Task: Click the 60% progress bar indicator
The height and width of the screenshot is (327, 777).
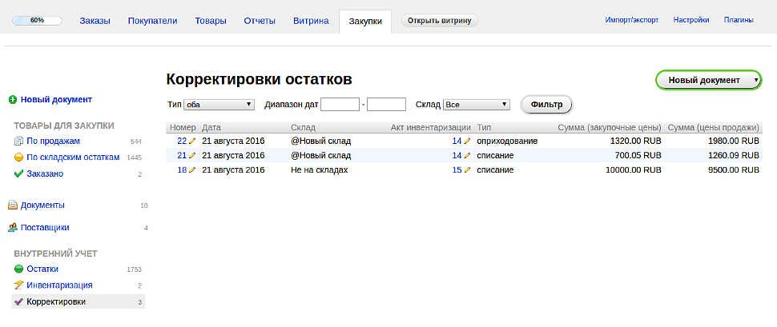Action: tap(37, 21)
